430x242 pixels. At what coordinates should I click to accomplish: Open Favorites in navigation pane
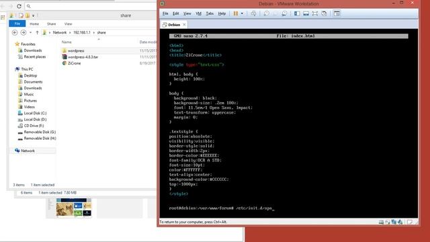point(28,44)
